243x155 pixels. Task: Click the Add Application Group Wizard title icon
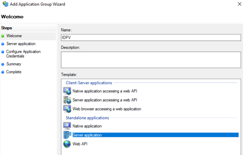coord(5,4)
